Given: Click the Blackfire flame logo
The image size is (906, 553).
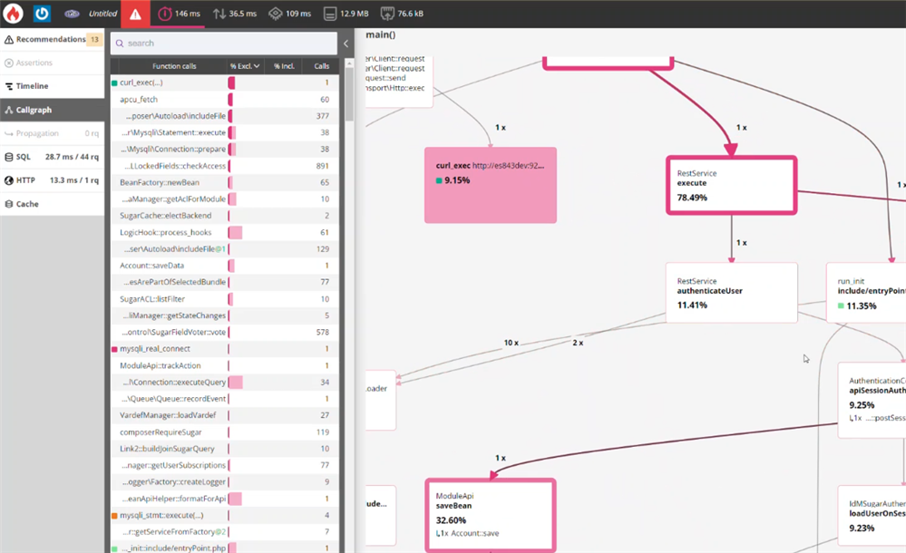Looking at the screenshot, I should pyautogui.click(x=14, y=14).
